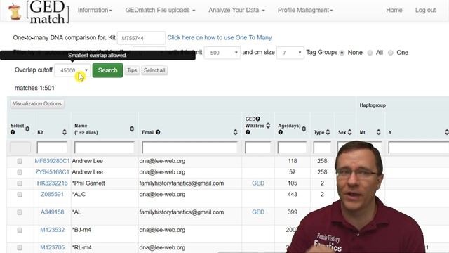This screenshot has width=449, height=253.
Task: Open the Information menu
Action: coord(95,10)
